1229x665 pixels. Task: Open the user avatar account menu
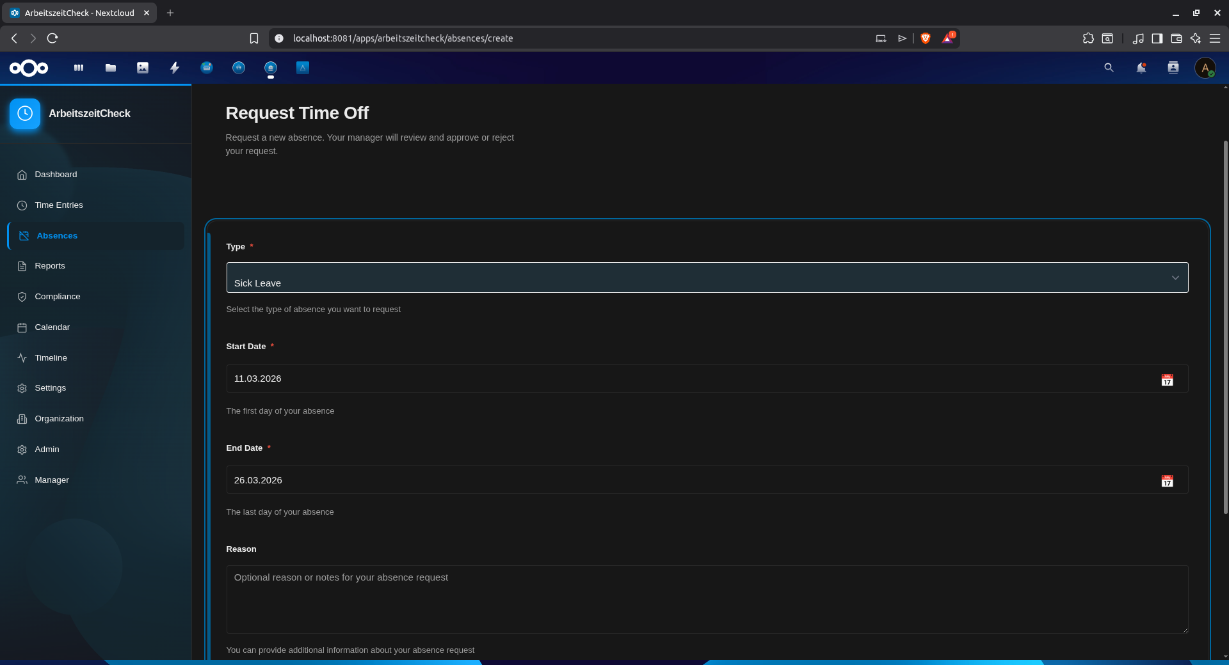(1206, 68)
